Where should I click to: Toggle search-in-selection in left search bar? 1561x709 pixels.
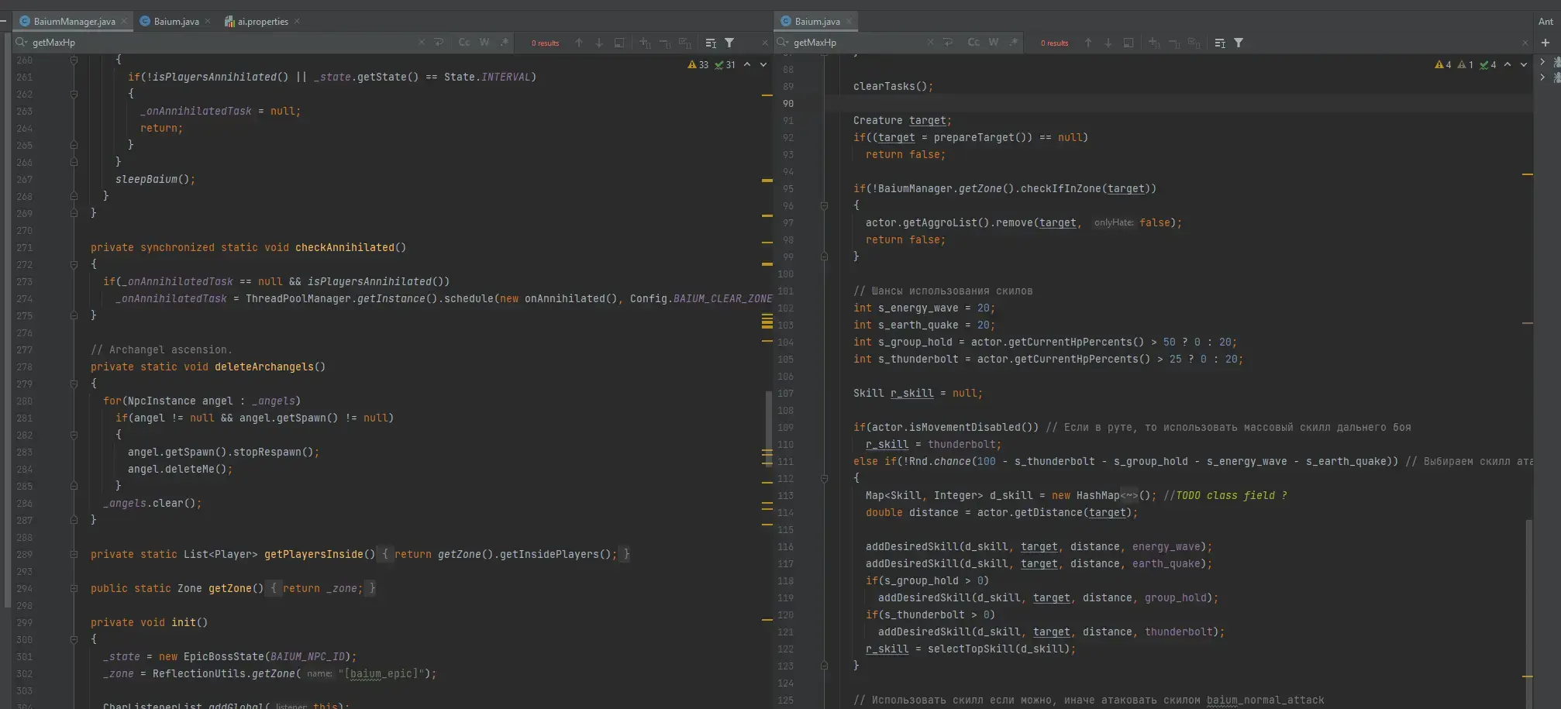tap(619, 43)
